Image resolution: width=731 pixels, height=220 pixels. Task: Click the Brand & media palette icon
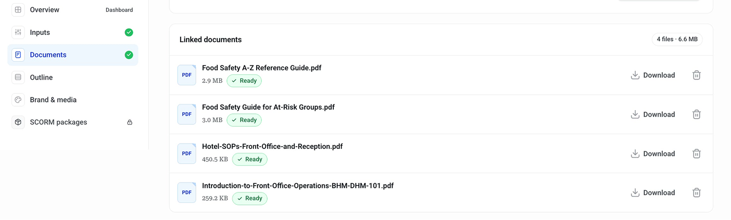click(x=18, y=100)
